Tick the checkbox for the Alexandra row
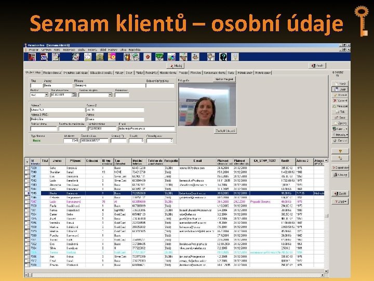Image resolution: width=374 pixels, height=281 pixels. pos(26,185)
